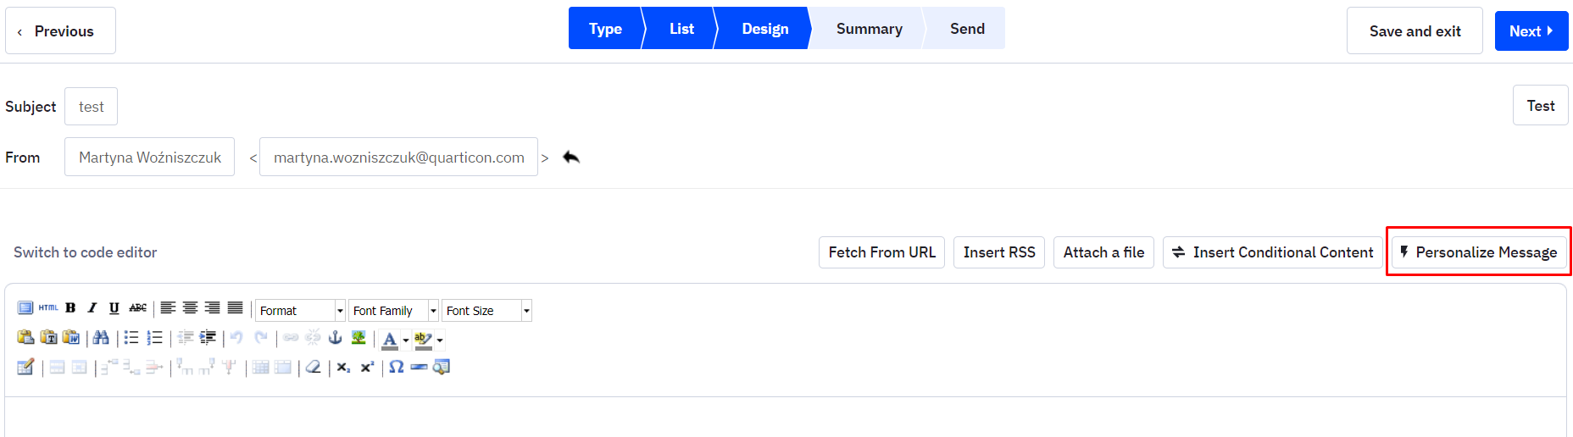Open the HTML source editor icon

pyautogui.click(x=48, y=308)
